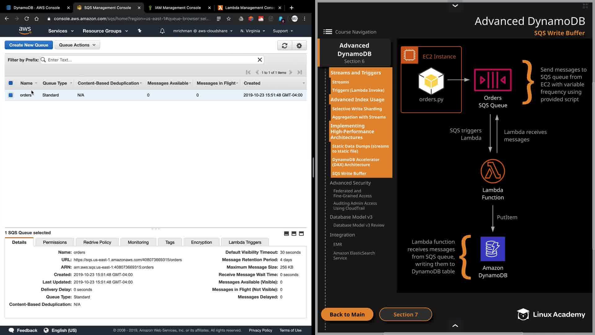
Task: Maximize details pane layout icon
Action: pyautogui.click(x=301, y=234)
